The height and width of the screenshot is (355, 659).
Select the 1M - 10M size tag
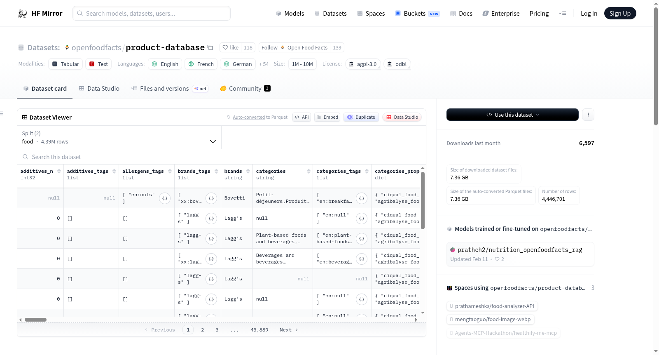coord(302,64)
